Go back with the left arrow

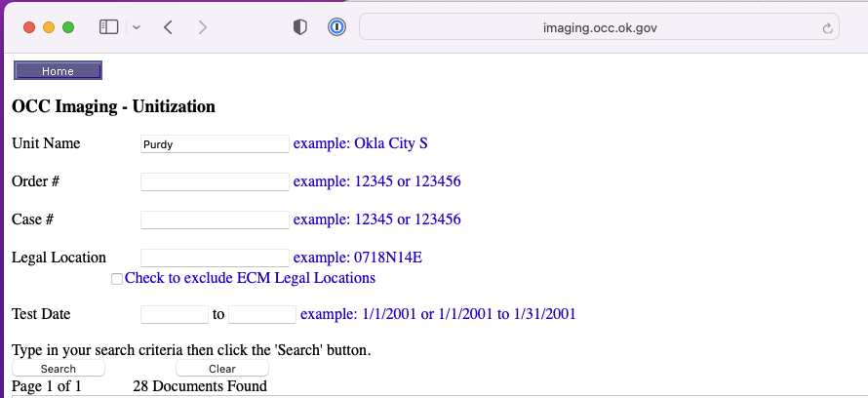coord(169,27)
